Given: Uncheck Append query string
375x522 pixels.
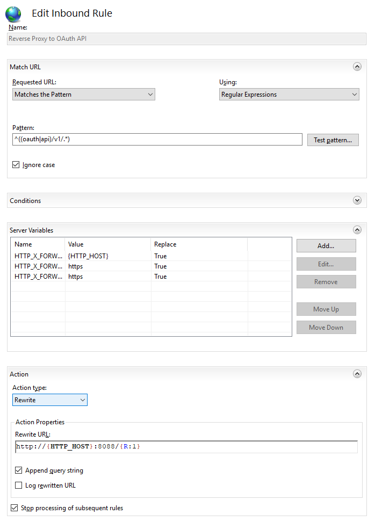Looking at the screenshot, I should click(19, 470).
